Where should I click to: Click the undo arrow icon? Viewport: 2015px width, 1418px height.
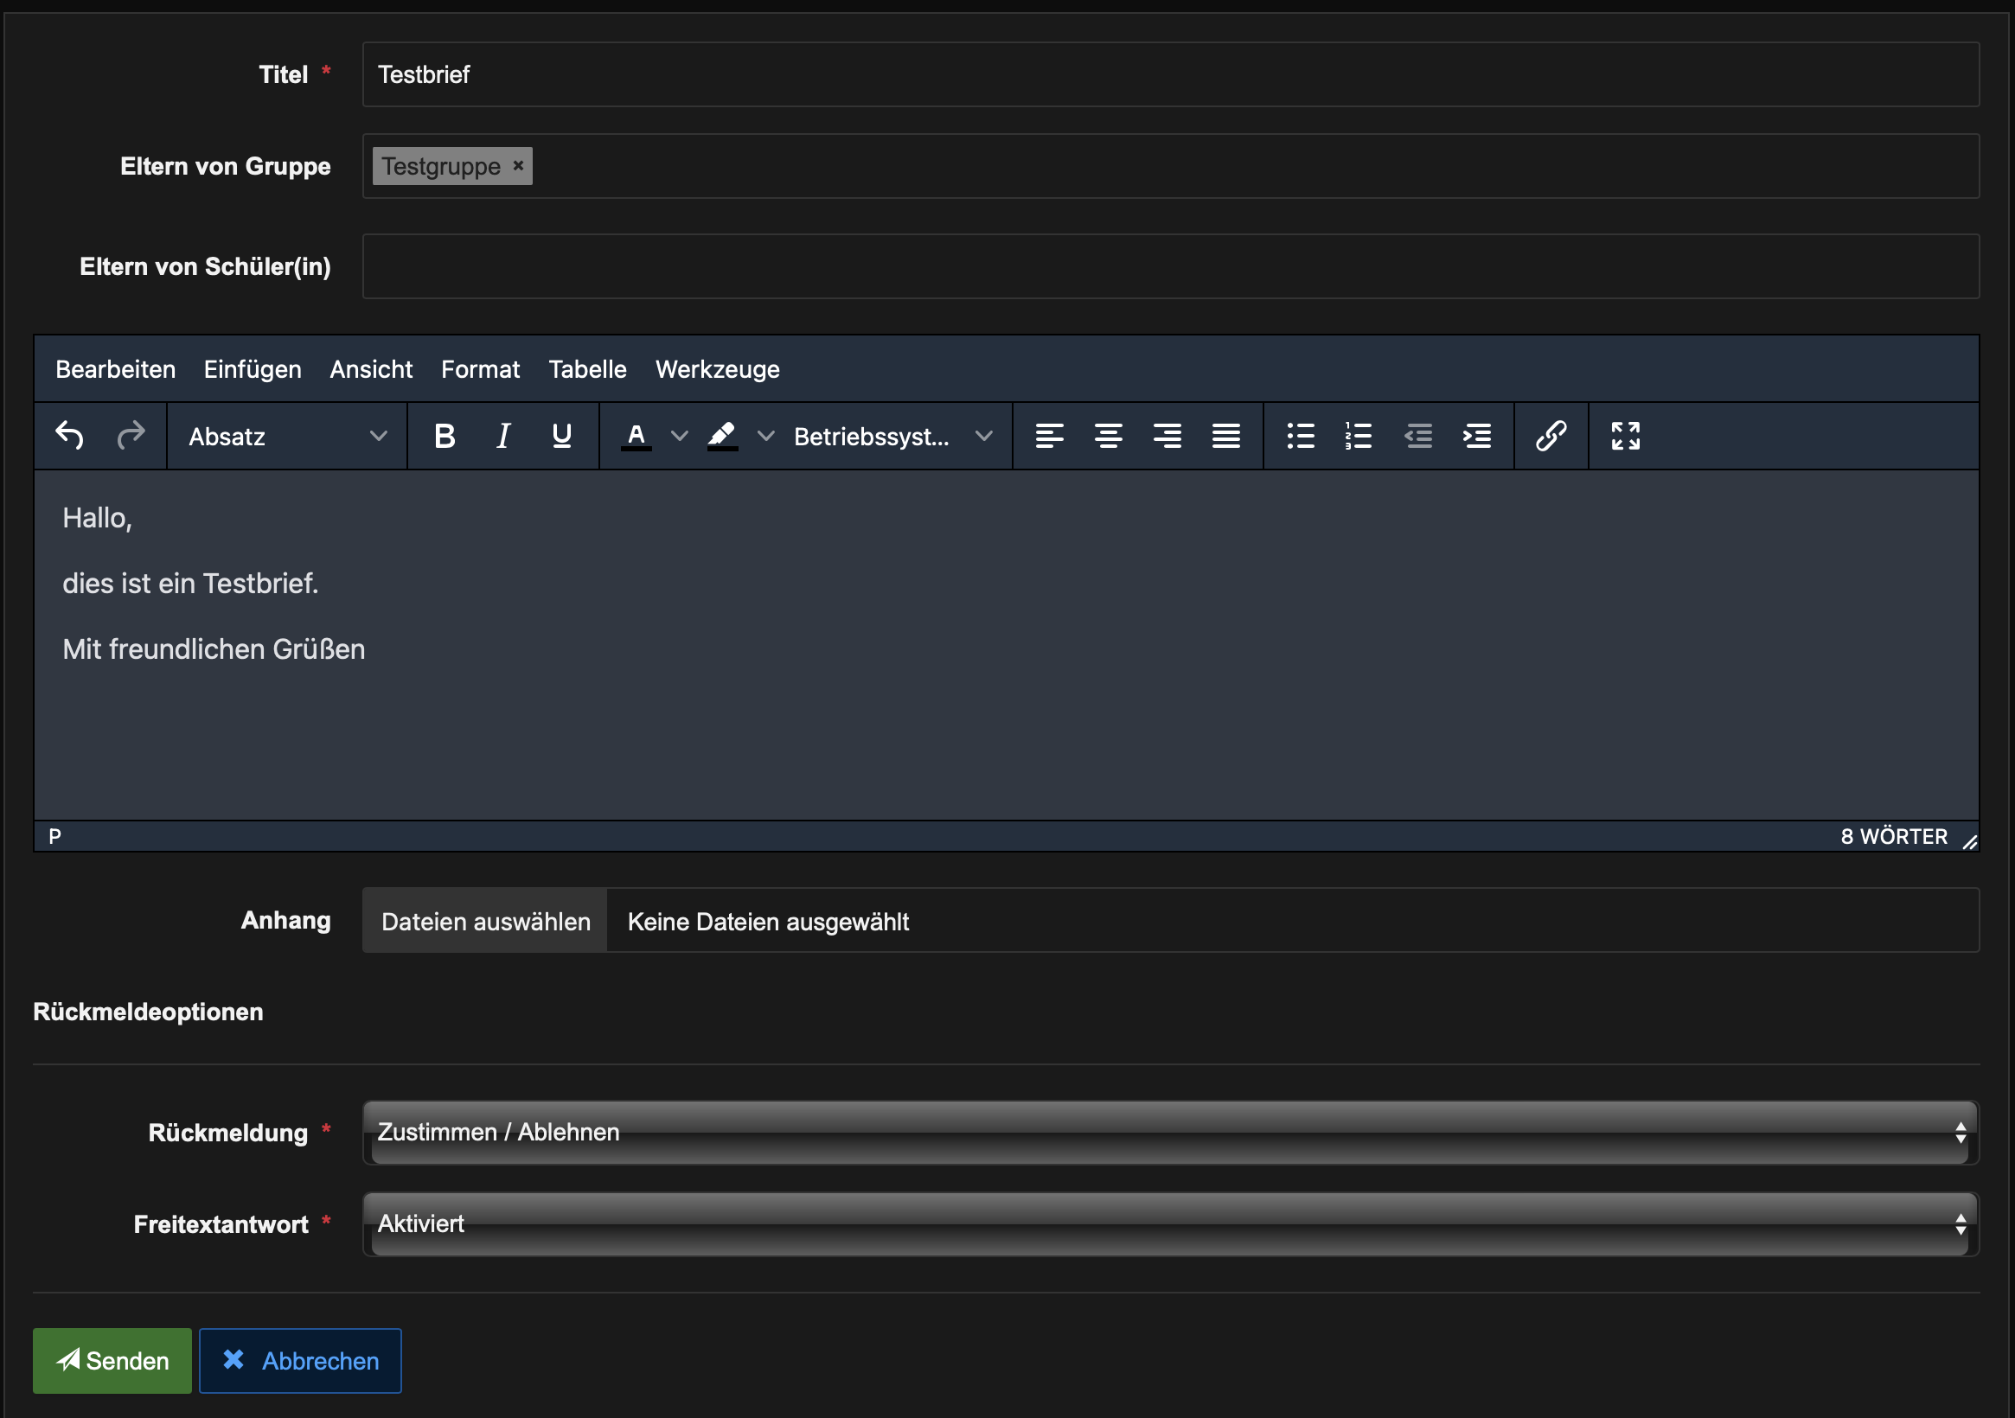pyautogui.click(x=69, y=436)
